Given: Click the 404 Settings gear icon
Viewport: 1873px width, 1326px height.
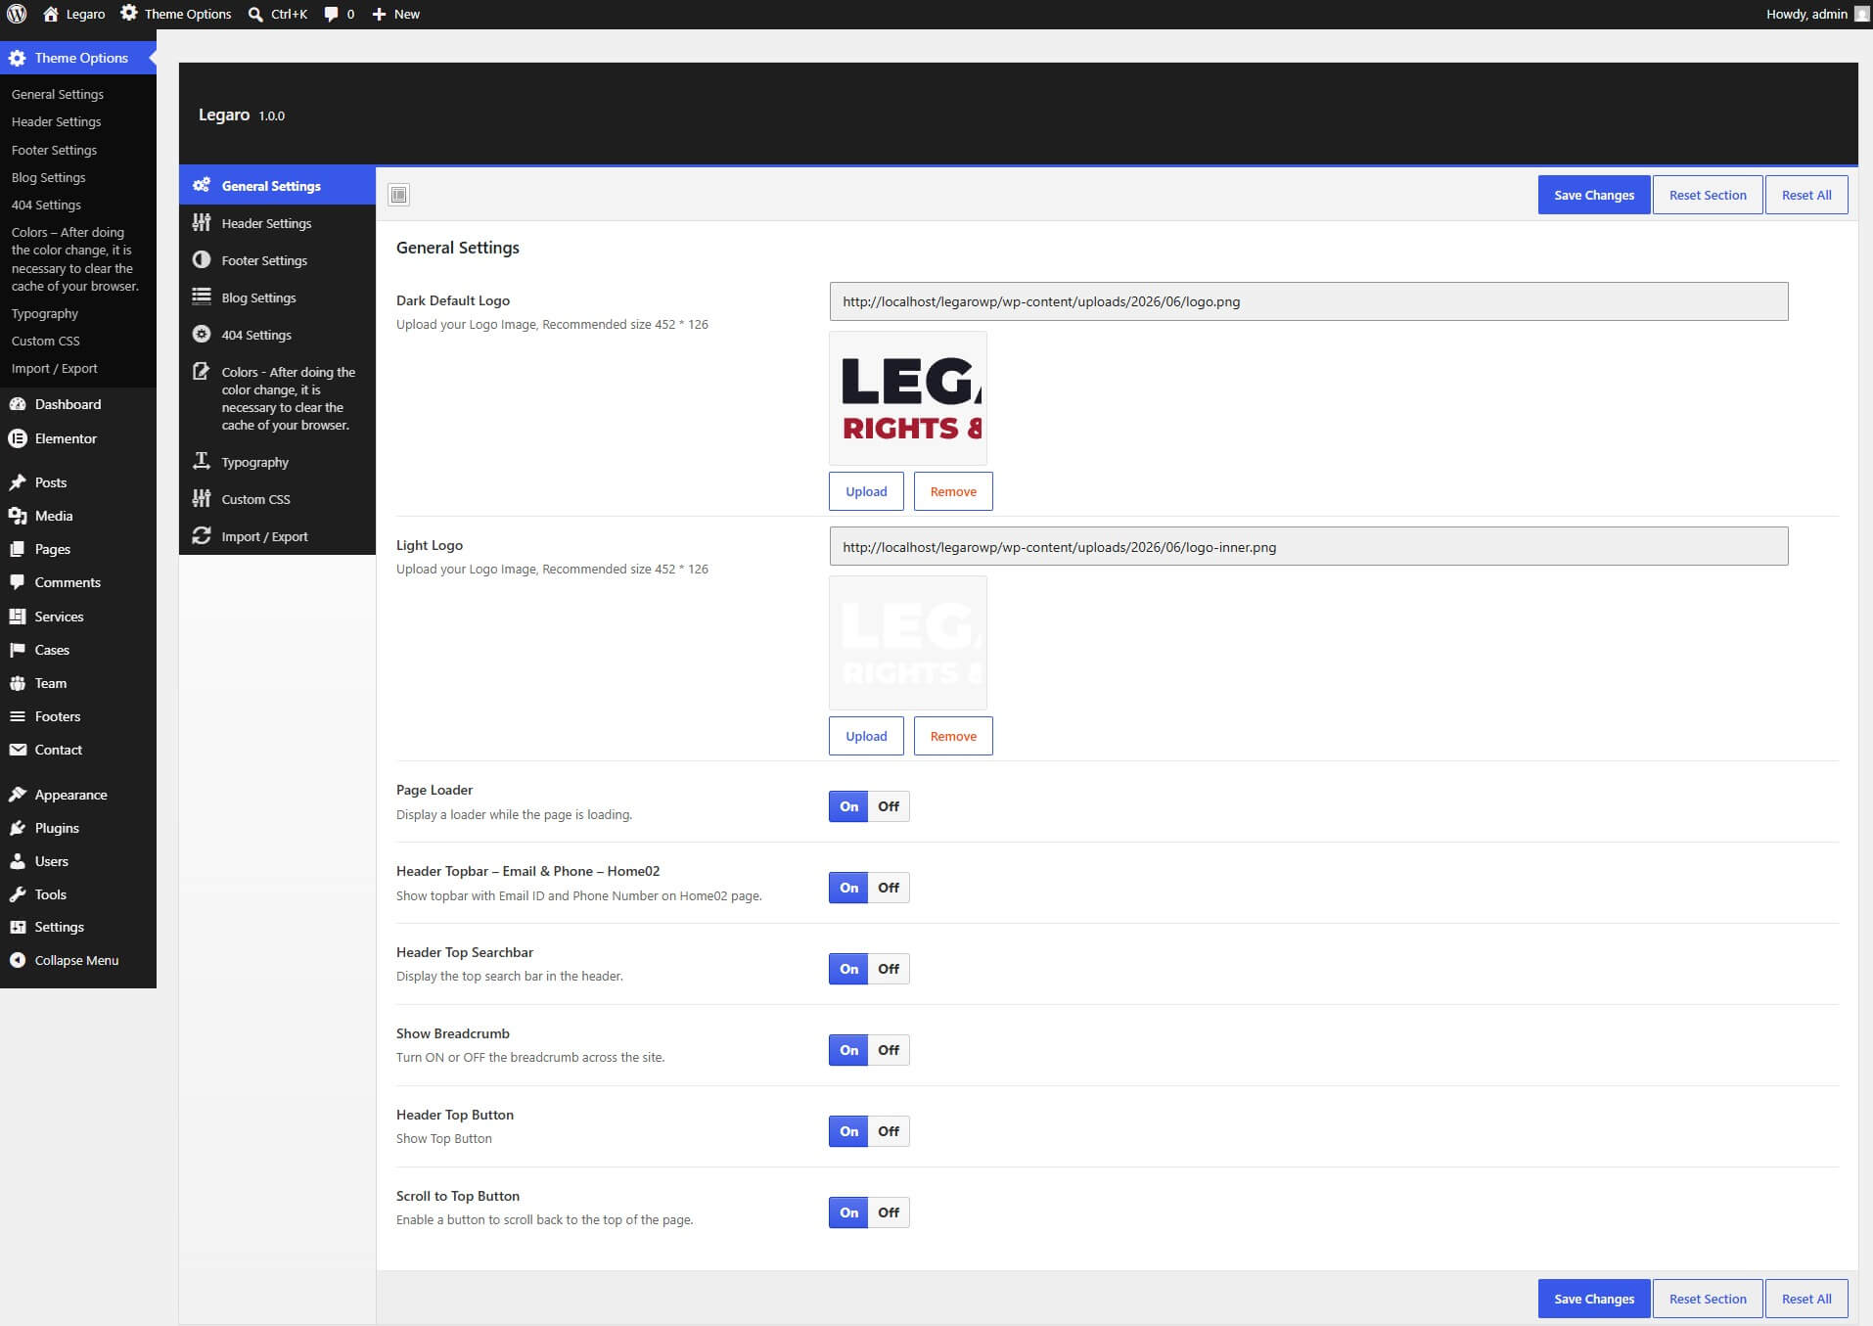Looking at the screenshot, I should coord(202,334).
